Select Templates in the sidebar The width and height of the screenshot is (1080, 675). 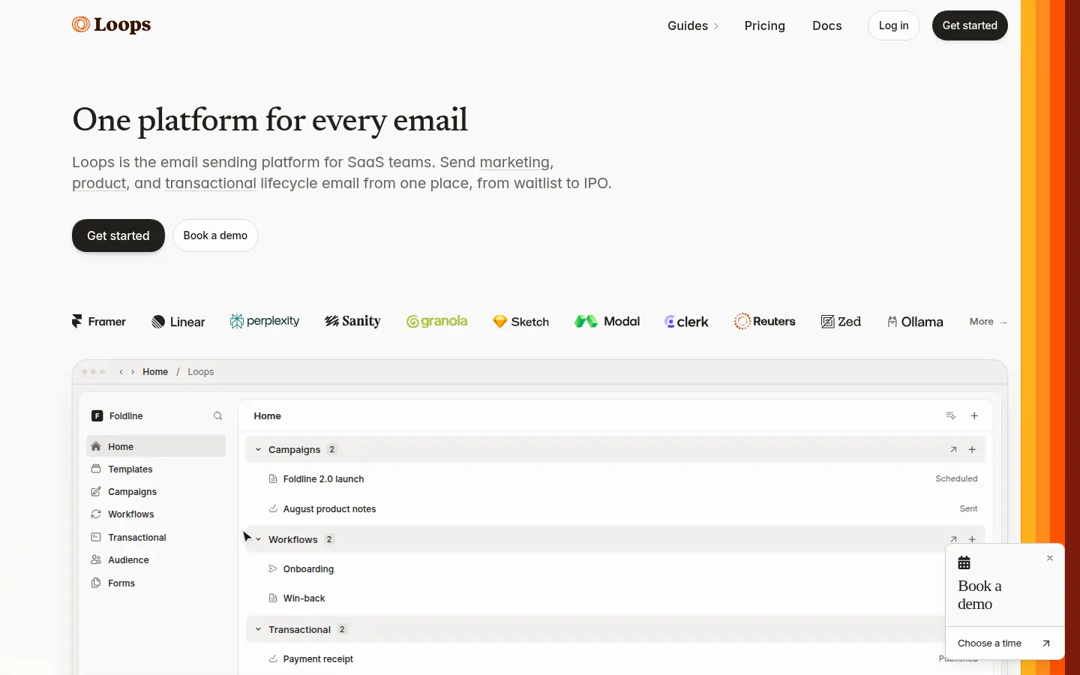[x=156, y=469]
